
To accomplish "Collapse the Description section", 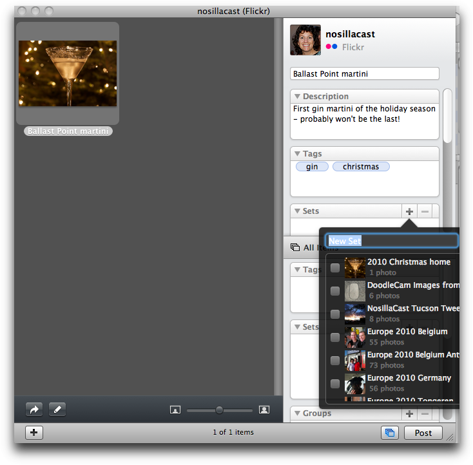I will [297, 97].
